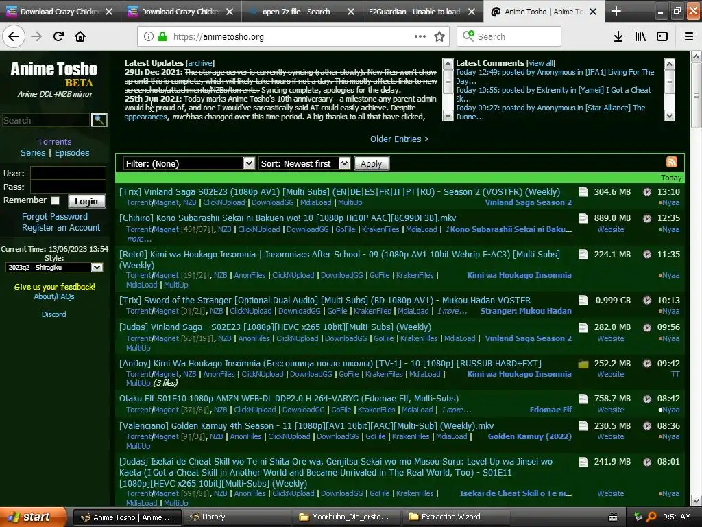Open the Style 2023q2 - Shiragiku dropdown

click(x=54, y=268)
